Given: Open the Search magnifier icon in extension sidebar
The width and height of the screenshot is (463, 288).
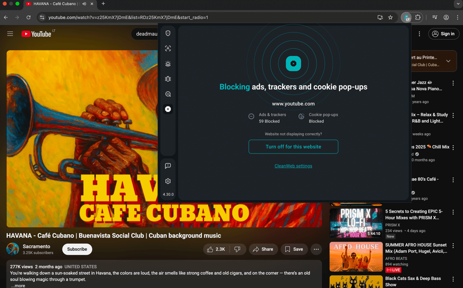Looking at the screenshot, I should point(168,94).
